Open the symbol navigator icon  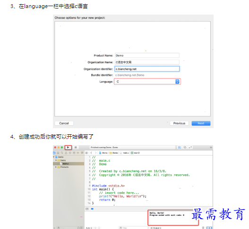click(58, 153)
